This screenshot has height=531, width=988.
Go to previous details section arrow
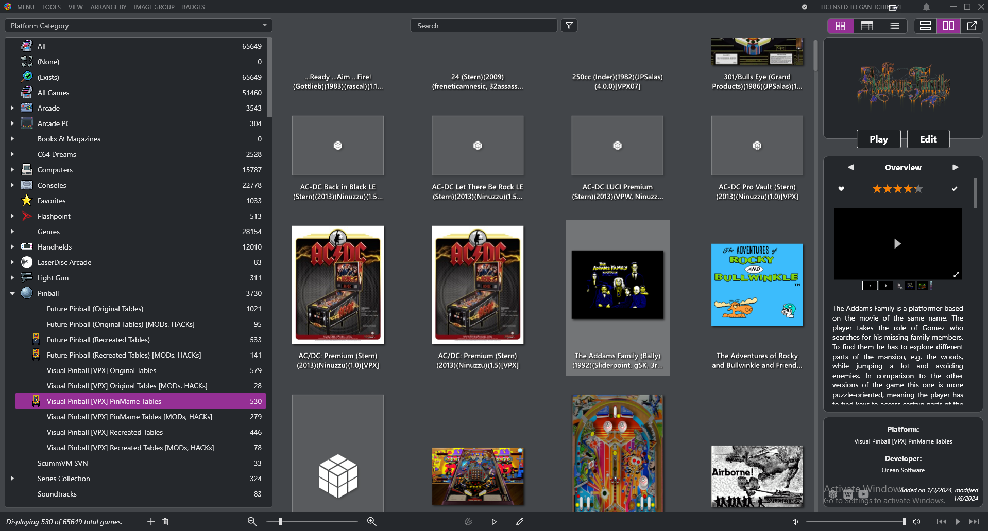click(x=851, y=167)
